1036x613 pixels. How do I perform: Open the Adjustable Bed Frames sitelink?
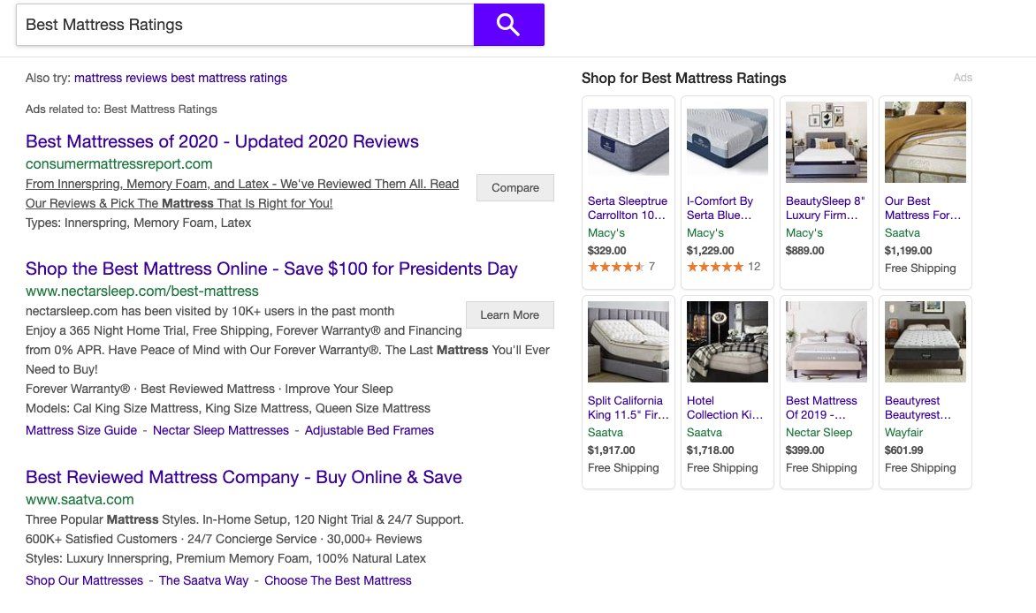coord(369,431)
